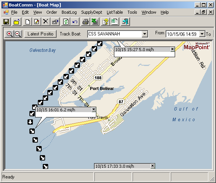Open the Window menu
This screenshot has height=183, width=216.
pos(149,12)
